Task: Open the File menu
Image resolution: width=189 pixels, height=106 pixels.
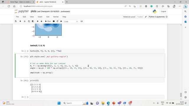Action: coord(17,17)
